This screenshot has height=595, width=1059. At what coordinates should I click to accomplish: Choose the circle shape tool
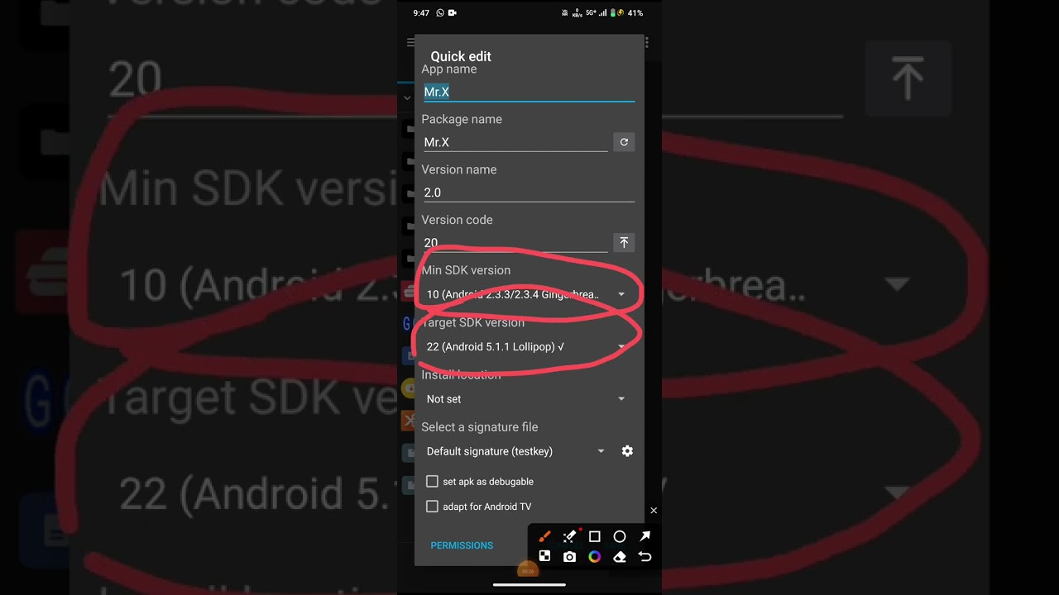coord(620,536)
